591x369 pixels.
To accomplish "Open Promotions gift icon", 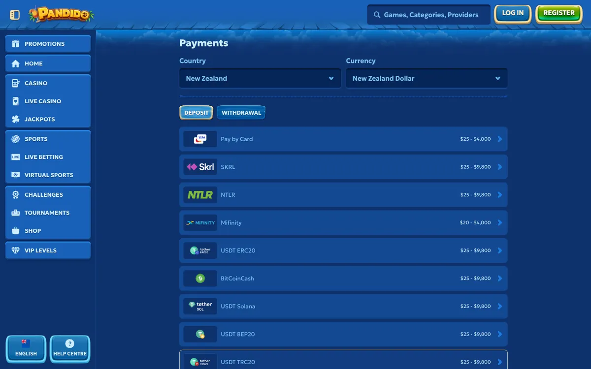I will click(15, 44).
